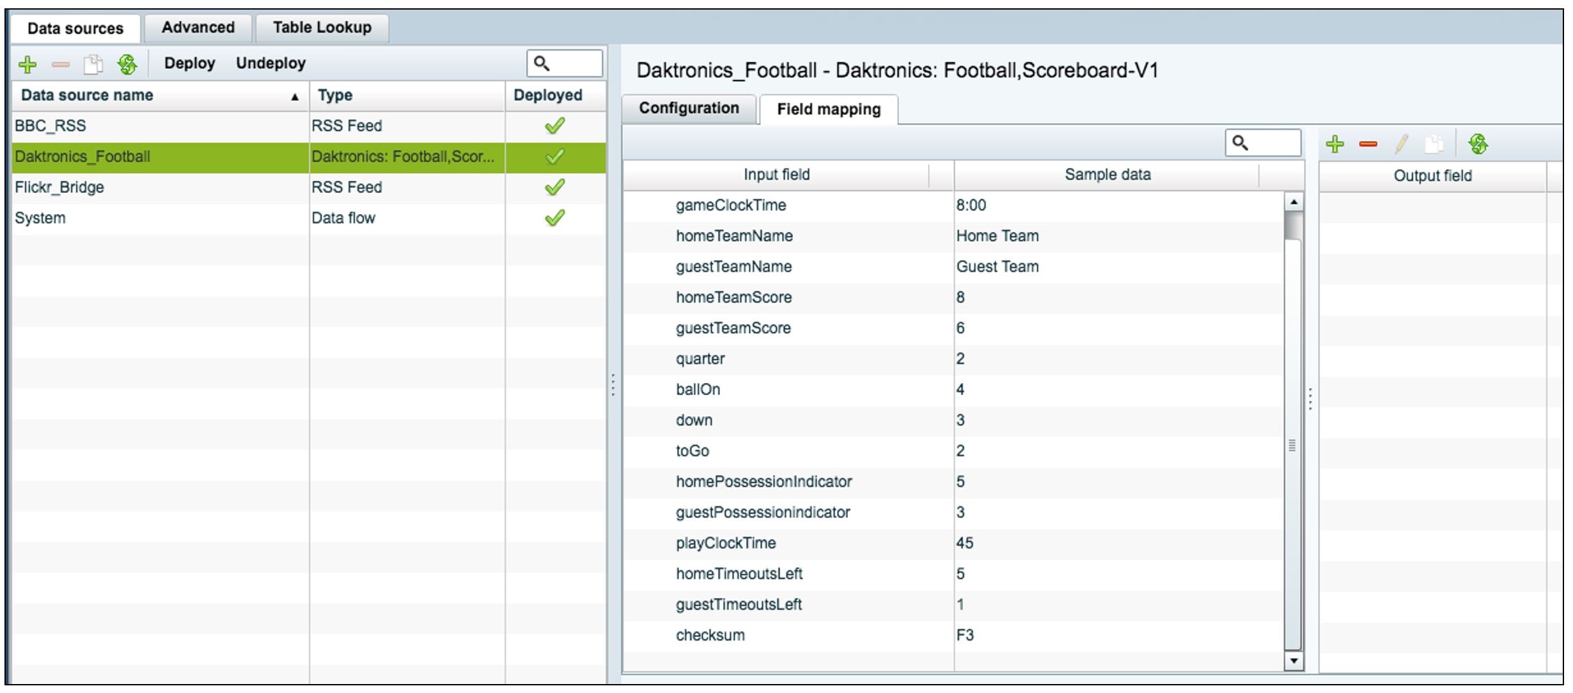1573x693 pixels.
Task: Add a new data source with the plus icon
Action: (x=27, y=64)
